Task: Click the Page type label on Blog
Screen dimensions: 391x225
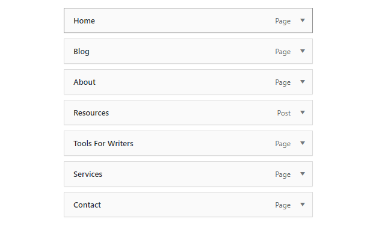Action: 283,52
